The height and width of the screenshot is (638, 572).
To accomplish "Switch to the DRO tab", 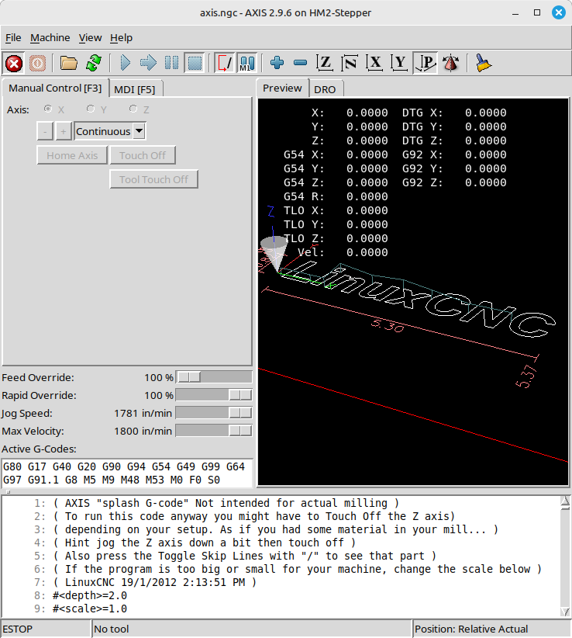I will point(325,89).
